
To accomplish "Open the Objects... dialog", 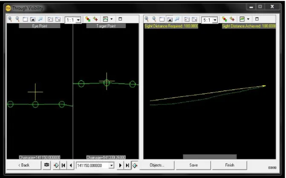I will coord(157,165).
